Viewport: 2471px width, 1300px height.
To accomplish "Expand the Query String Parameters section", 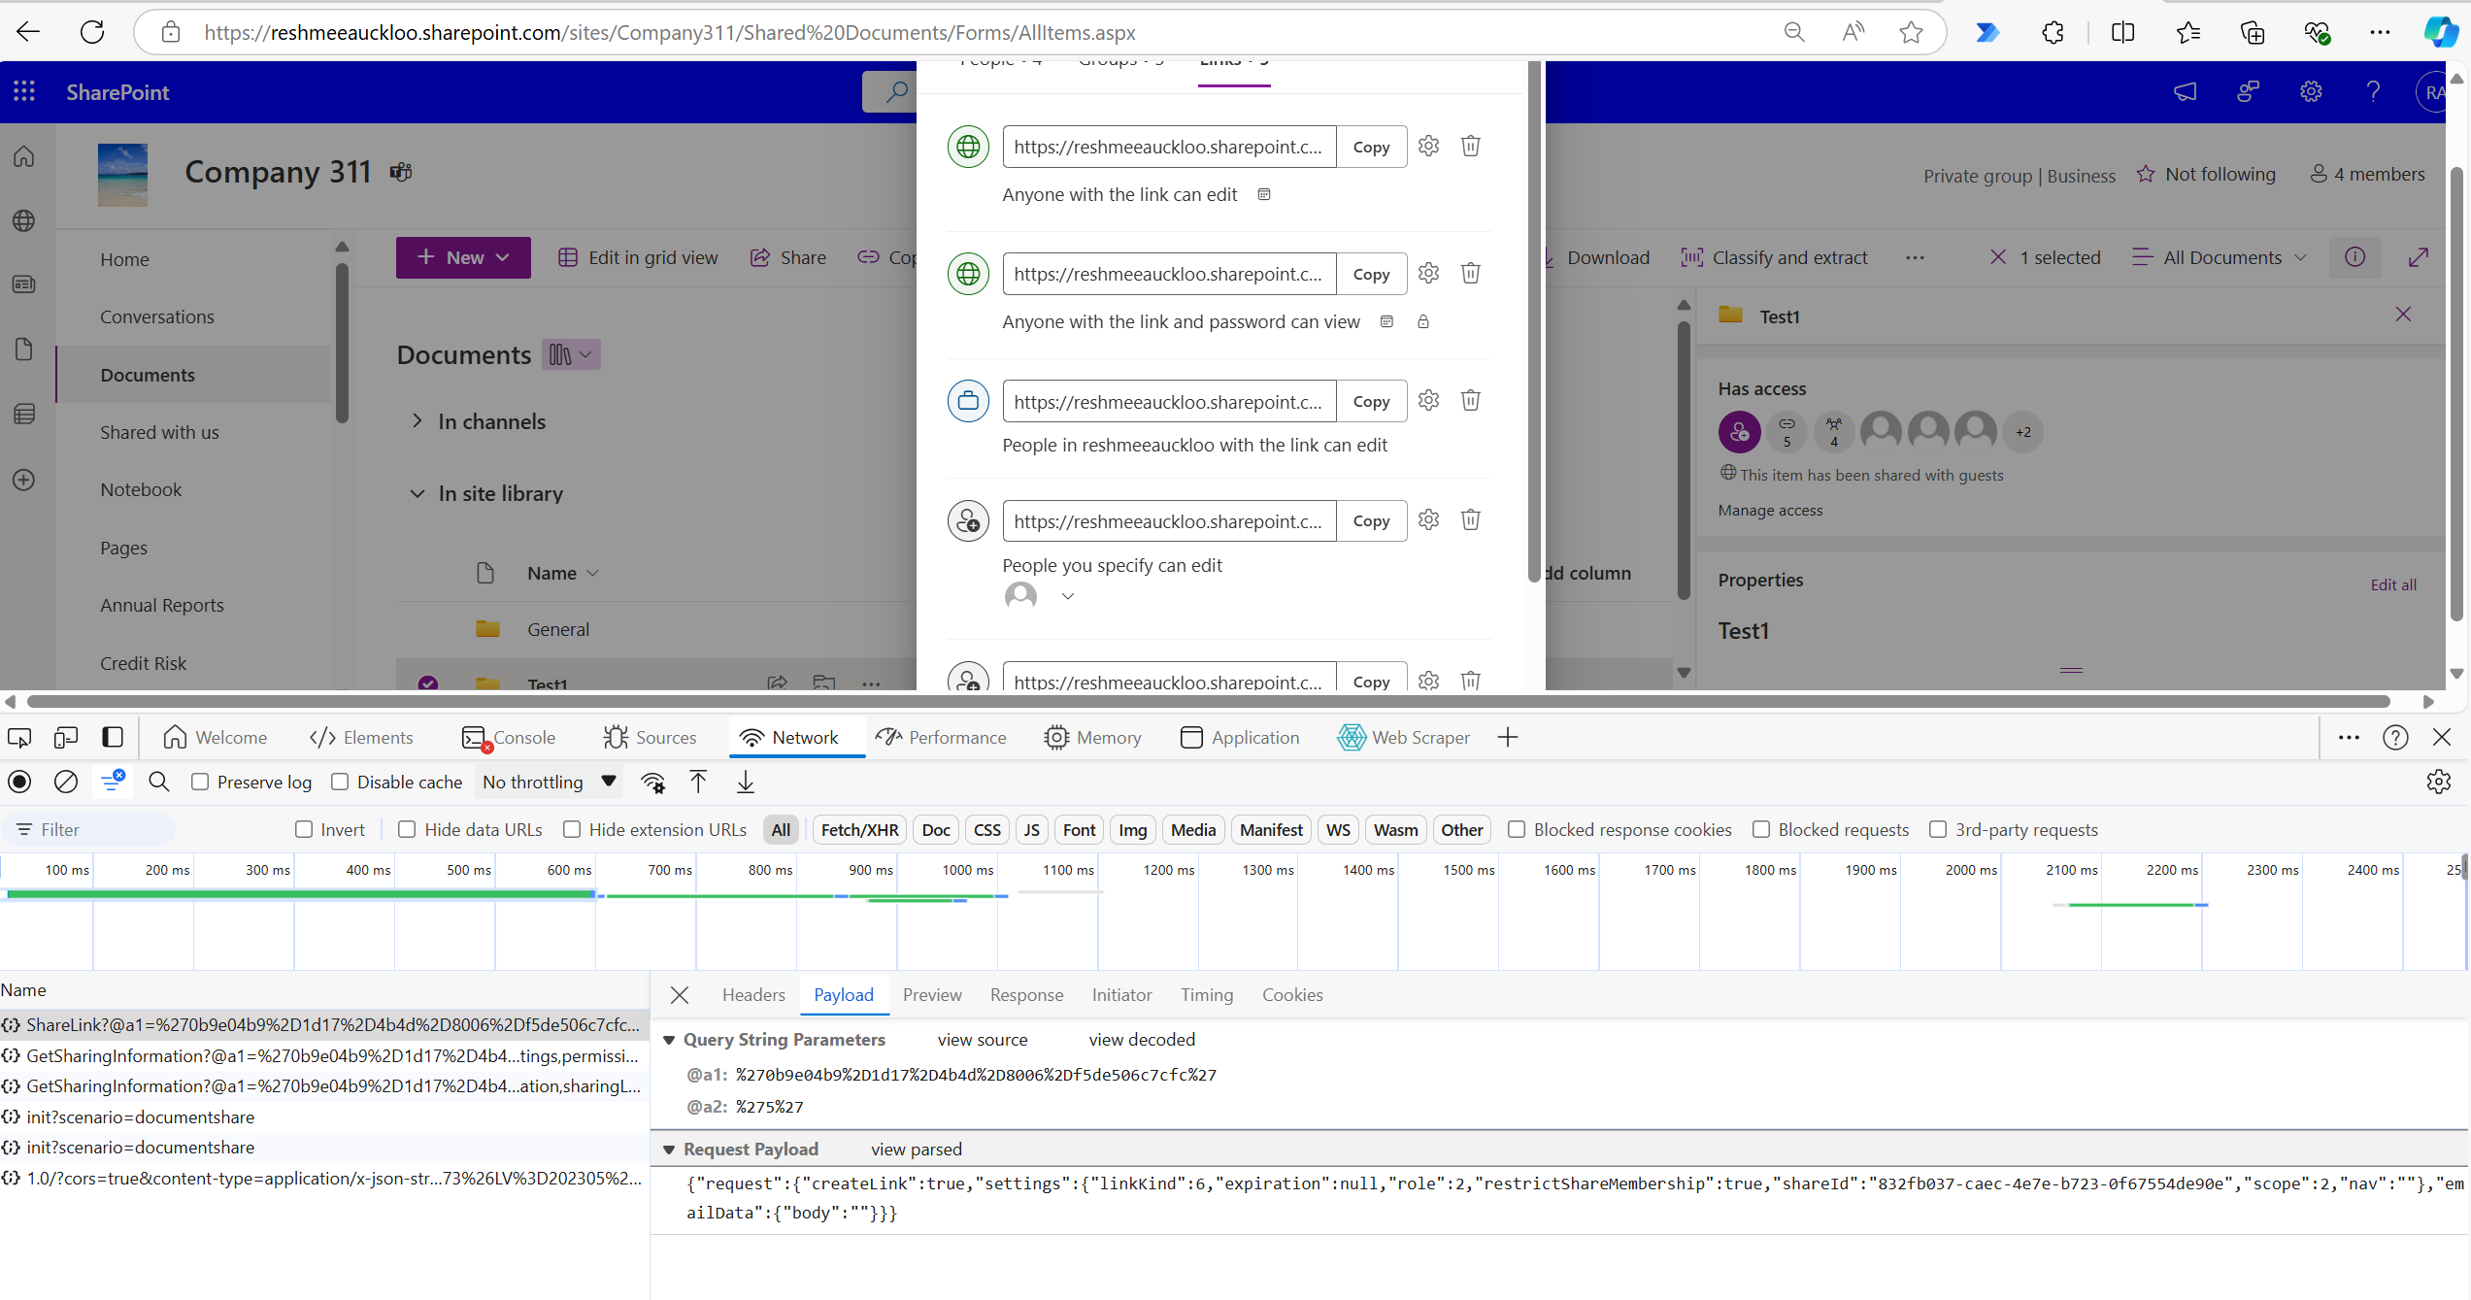I will click(670, 1039).
